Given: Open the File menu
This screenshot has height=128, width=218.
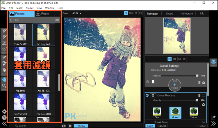Looking at the screenshot, I should (3, 8).
